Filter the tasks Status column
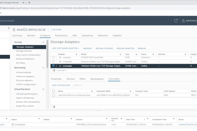 39,119
